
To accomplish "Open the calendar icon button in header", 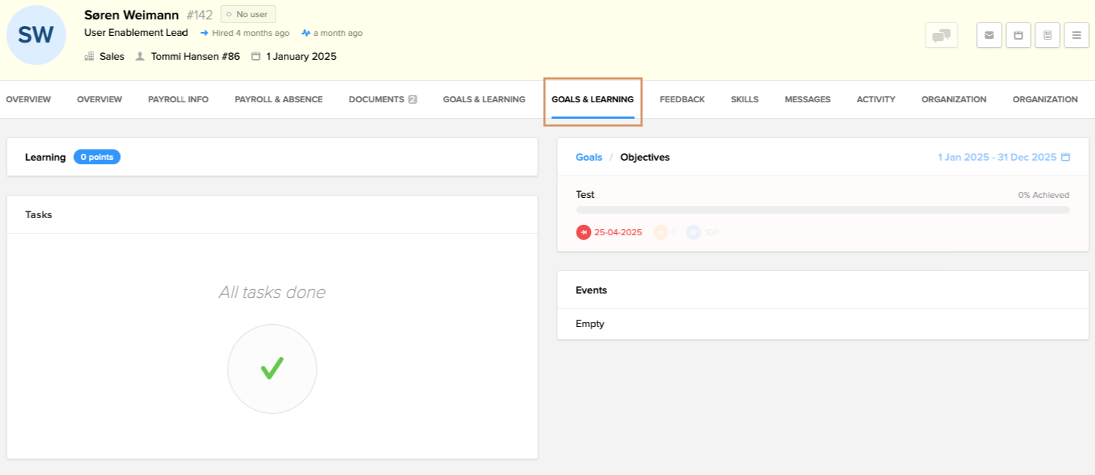I will click(1018, 35).
